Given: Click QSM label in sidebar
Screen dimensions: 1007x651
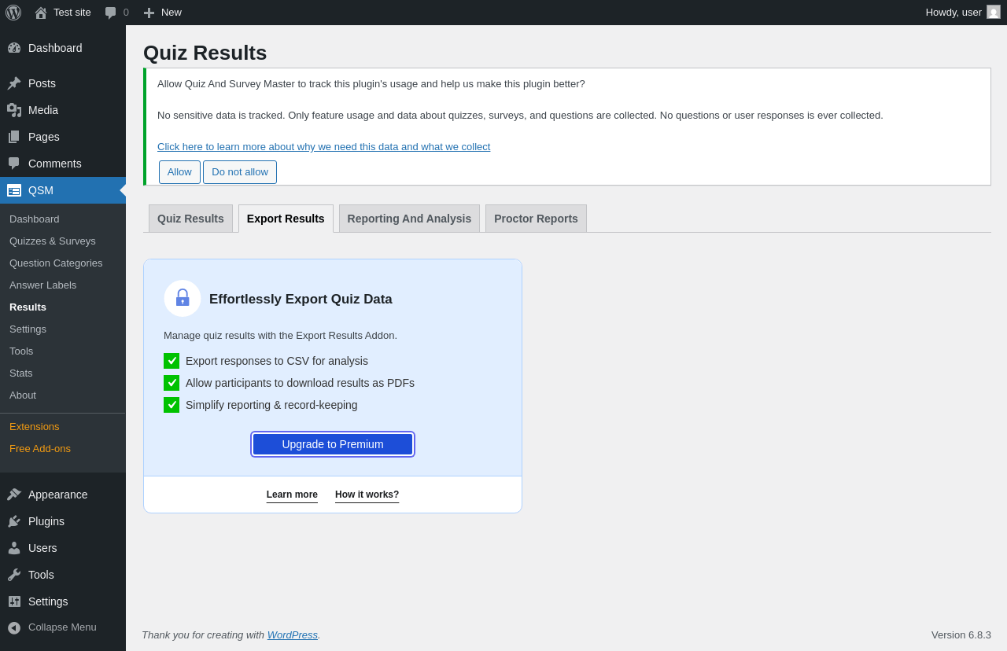Looking at the screenshot, I should [x=41, y=190].
